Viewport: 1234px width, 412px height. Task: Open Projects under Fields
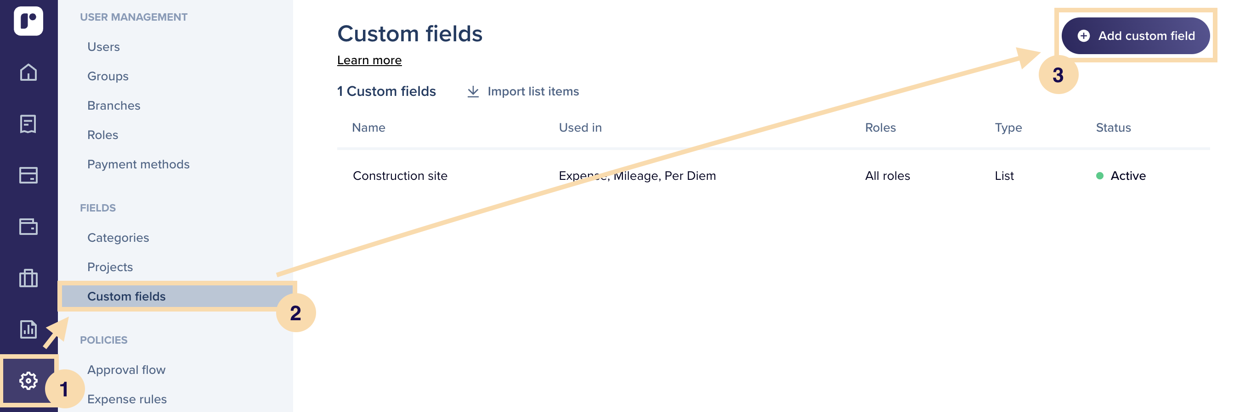tap(110, 267)
